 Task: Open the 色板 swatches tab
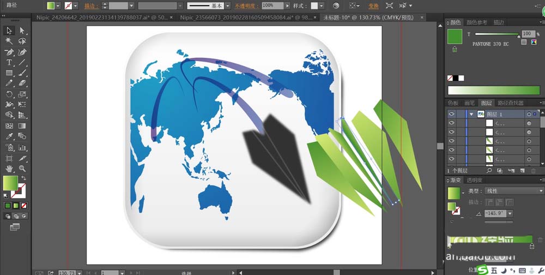pyautogui.click(x=453, y=103)
